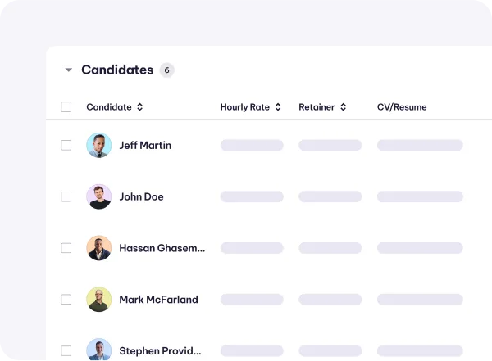This screenshot has width=492, height=361.
Task: Open Mark McFarland's candidate name
Action: 158,300
